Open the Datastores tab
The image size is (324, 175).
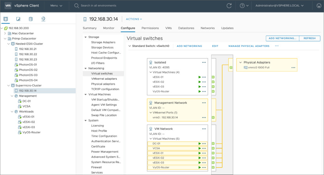(x=186, y=28)
